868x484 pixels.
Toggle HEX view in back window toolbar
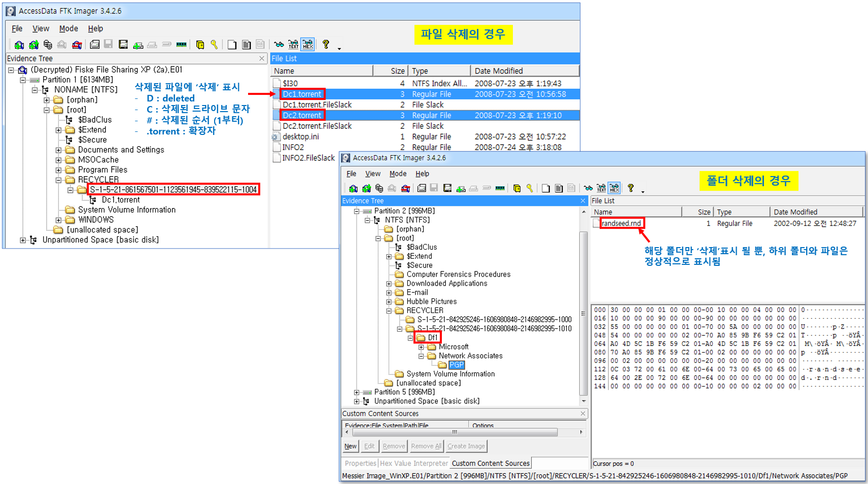[307, 45]
